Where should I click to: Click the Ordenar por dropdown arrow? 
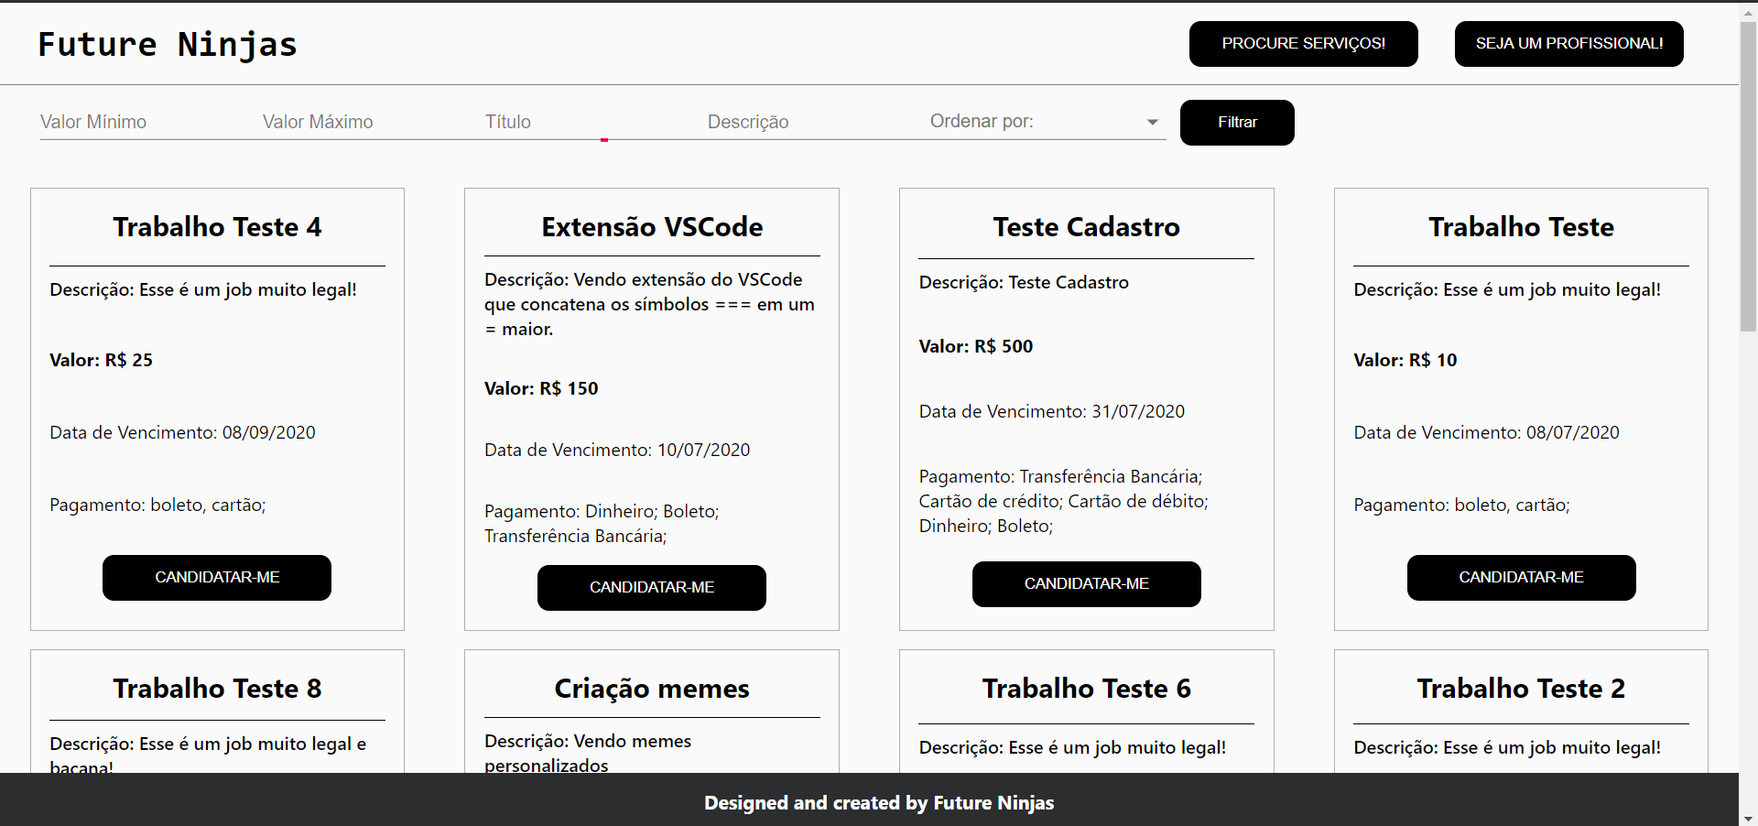[1153, 122]
